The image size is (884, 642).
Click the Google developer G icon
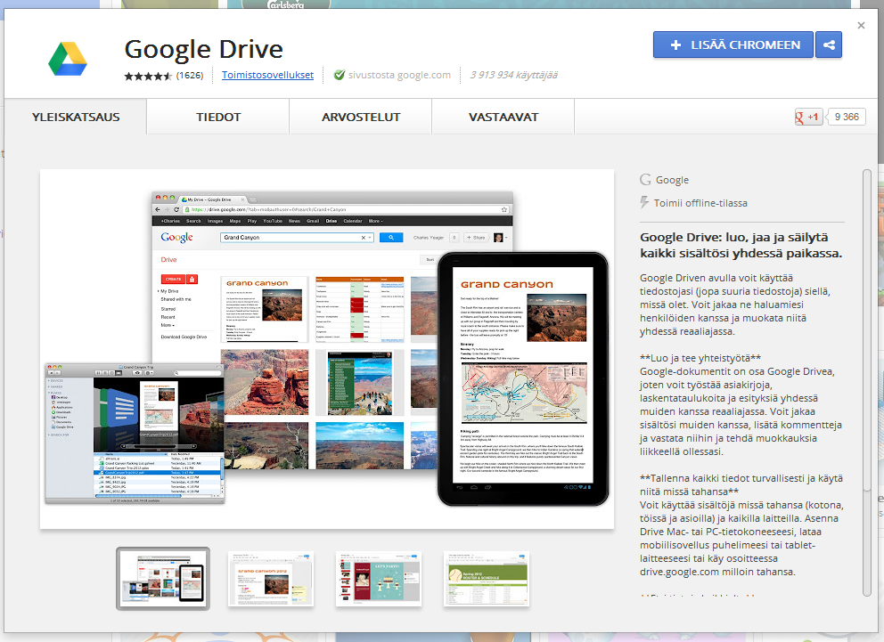645,180
